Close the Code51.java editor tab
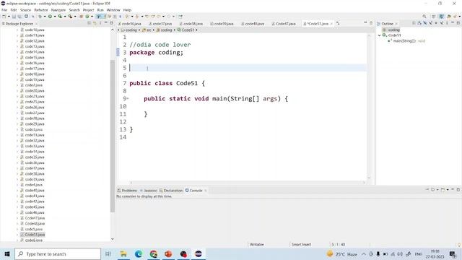This screenshot has height=260, width=462. [331, 24]
